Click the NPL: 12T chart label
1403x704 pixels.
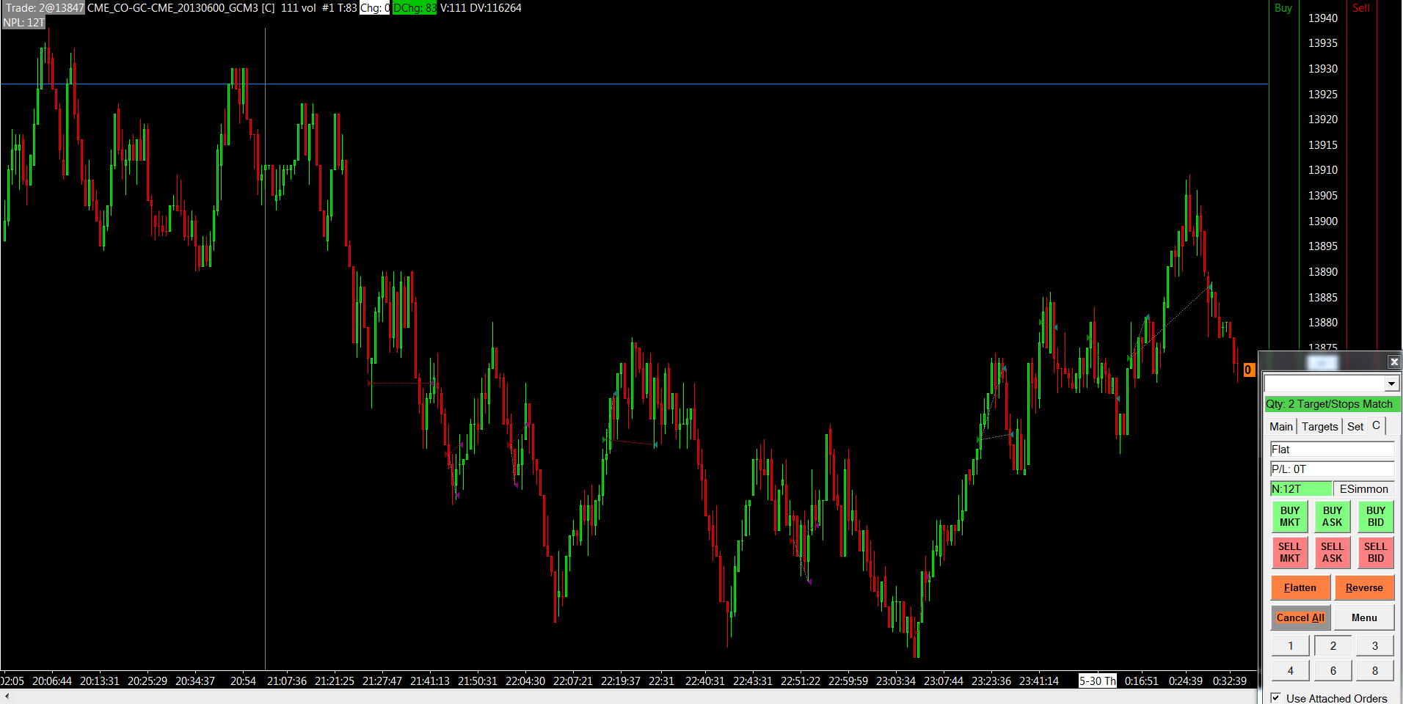(x=23, y=23)
